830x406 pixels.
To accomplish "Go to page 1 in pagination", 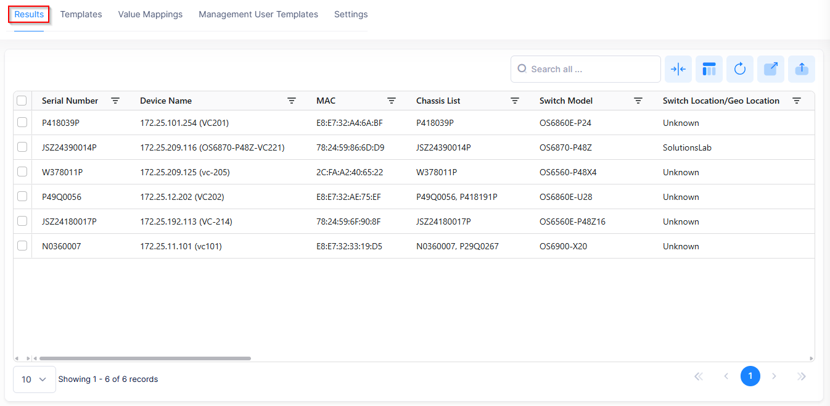I will pyautogui.click(x=750, y=376).
